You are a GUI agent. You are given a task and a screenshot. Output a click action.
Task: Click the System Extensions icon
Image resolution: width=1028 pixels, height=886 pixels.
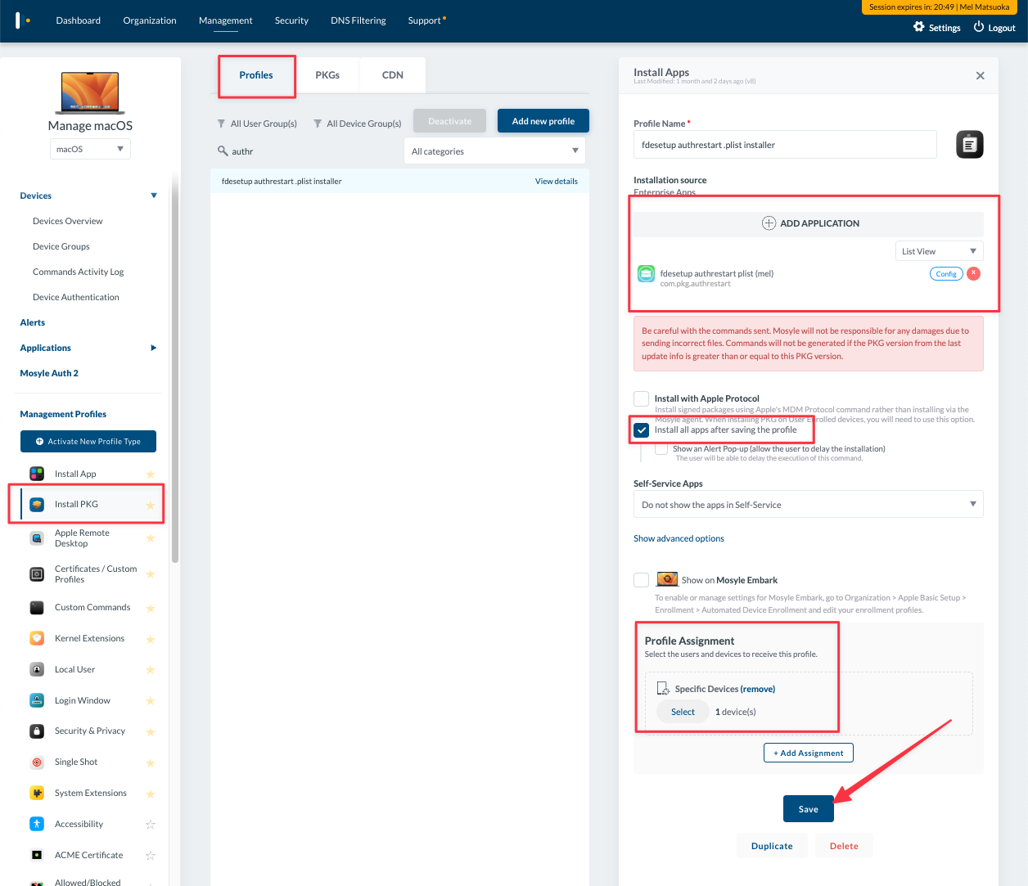[37, 793]
